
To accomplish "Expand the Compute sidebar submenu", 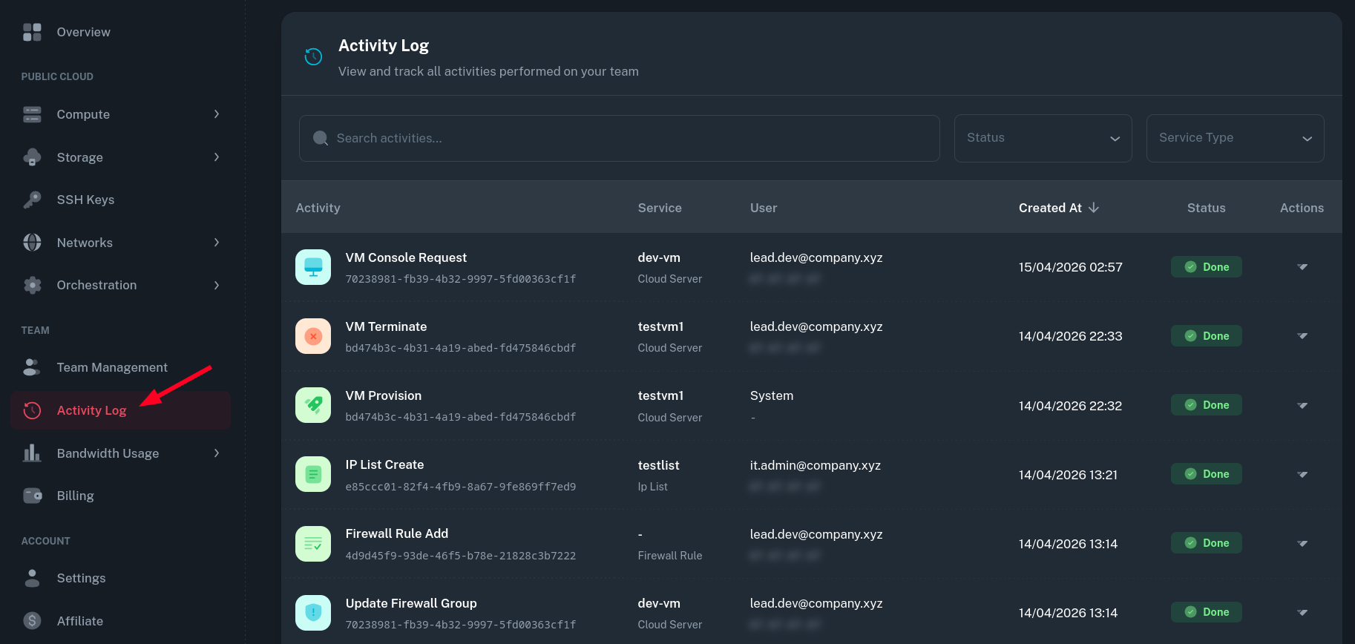I will 217,114.
